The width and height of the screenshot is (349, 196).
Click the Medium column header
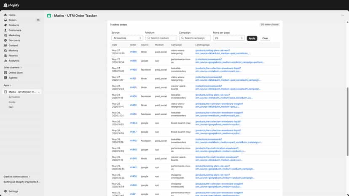159,45
